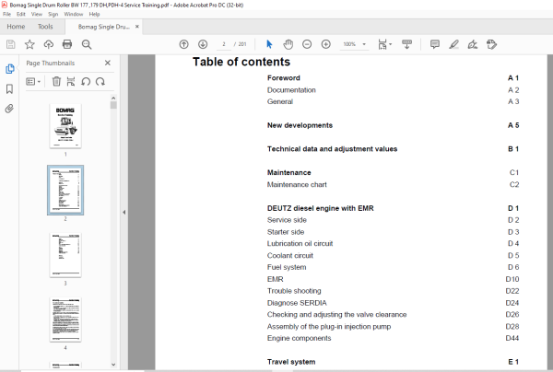Click Technical data and adjustment values
Screen dimensions: 553x372
(x=332, y=148)
